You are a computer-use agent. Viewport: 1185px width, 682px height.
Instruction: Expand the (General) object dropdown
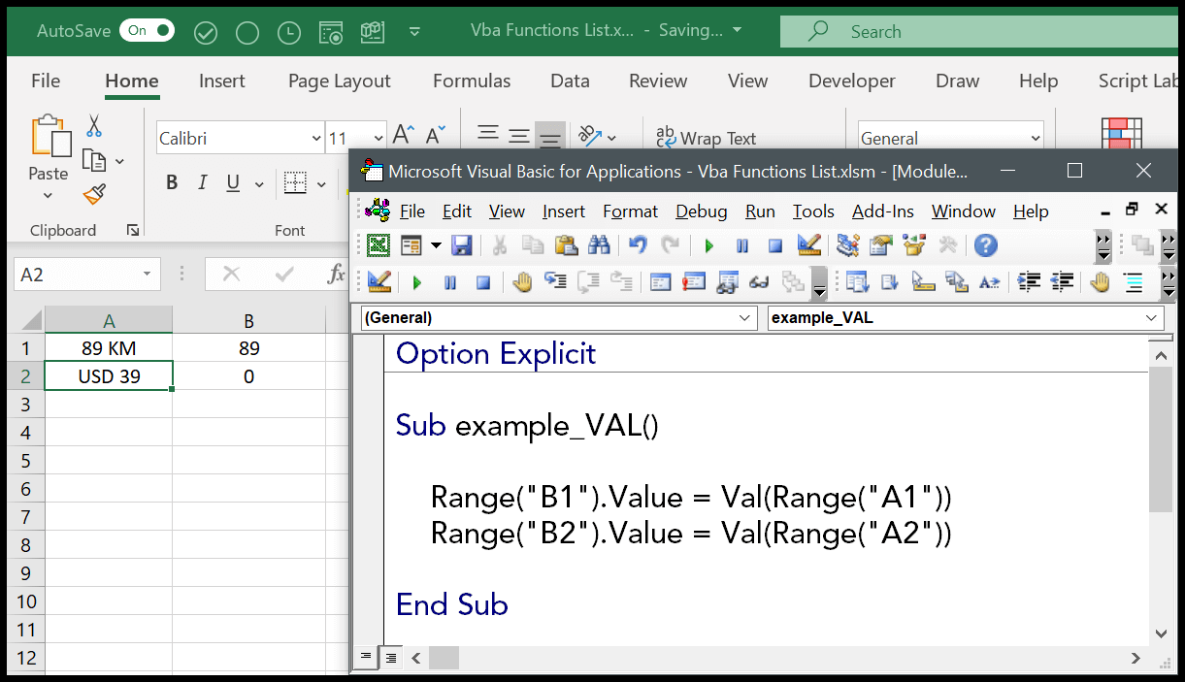coord(745,317)
